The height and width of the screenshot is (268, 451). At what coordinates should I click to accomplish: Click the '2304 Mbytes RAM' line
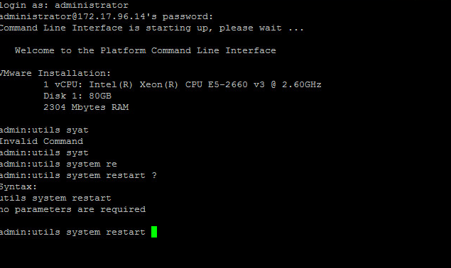coord(86,107)
